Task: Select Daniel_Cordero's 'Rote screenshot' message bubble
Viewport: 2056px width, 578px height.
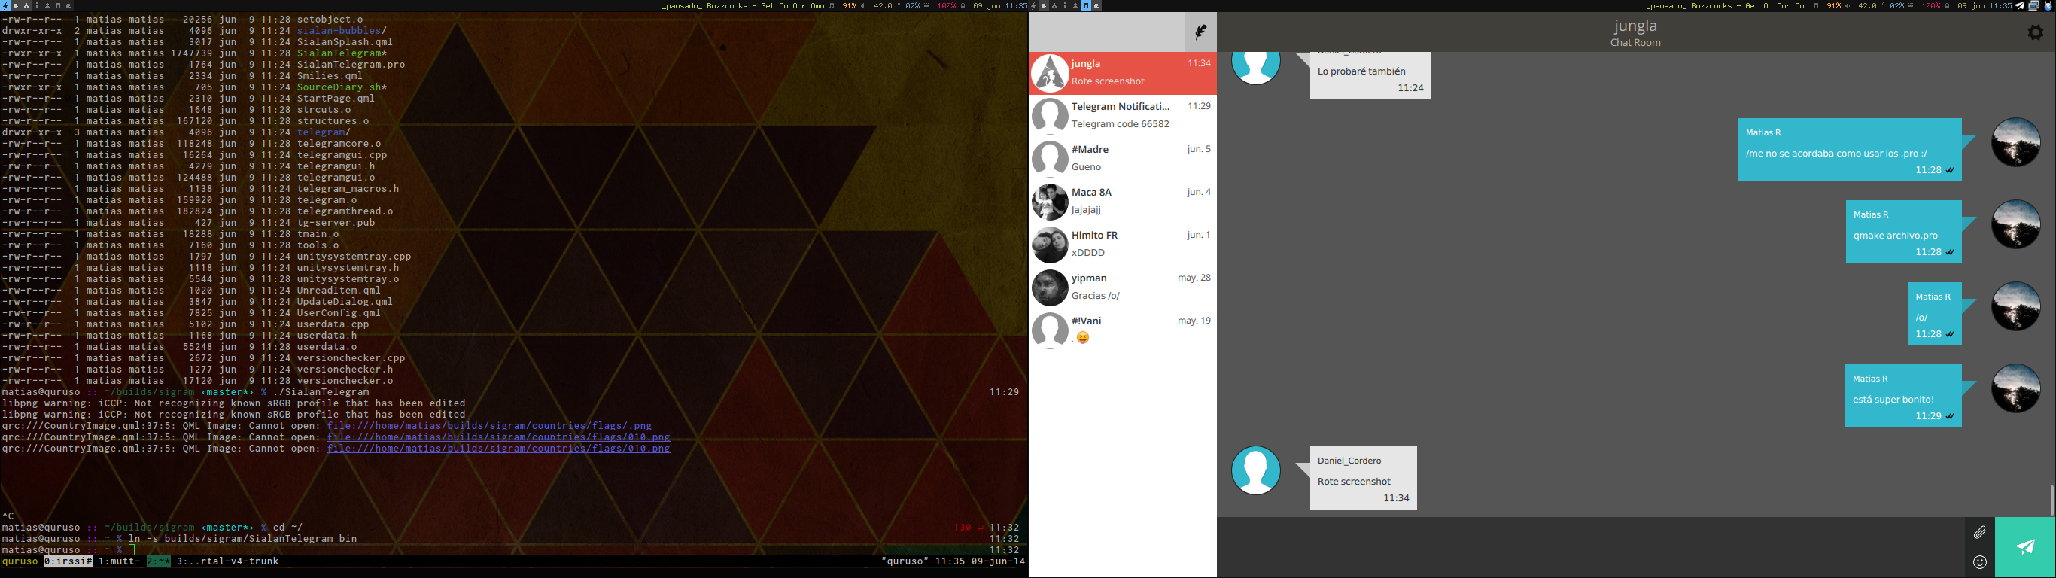Action: [1363, 478]
